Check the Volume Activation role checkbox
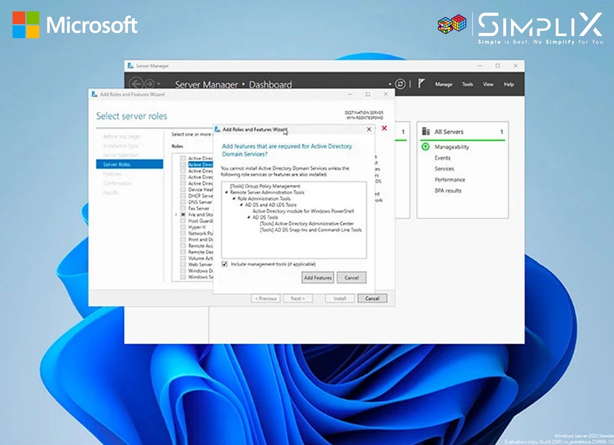Screen dimensions: 614x445 pyautogui.click(x=183, y=258)
